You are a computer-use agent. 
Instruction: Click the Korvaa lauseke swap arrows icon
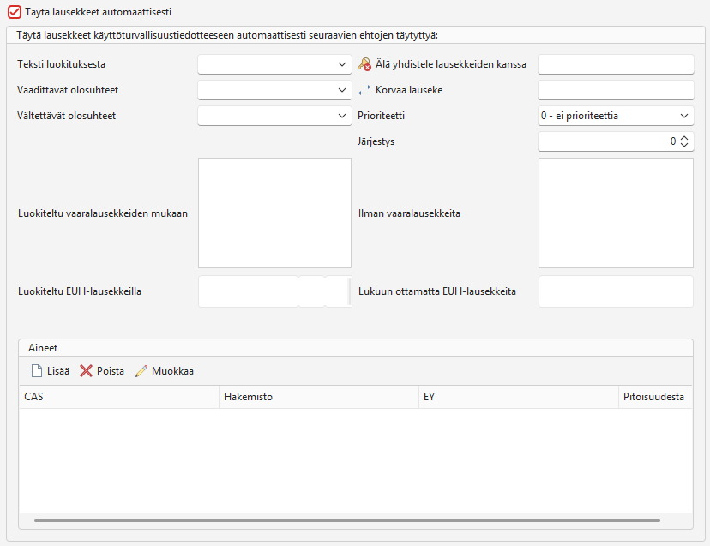point(364,90)
